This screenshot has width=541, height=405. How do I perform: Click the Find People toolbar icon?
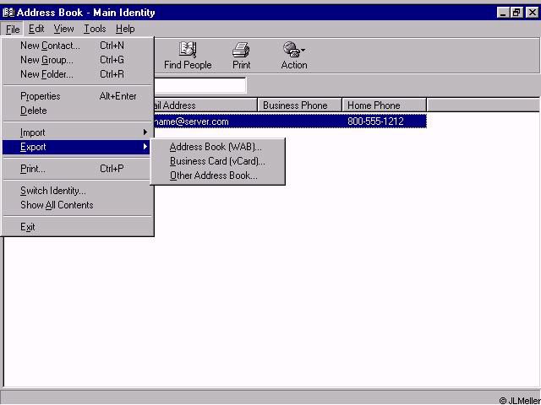coord(188,51)
